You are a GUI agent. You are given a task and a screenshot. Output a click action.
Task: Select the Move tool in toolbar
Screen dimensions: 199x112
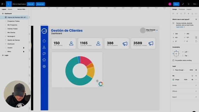pyautogui.click(x=8, y=4)
